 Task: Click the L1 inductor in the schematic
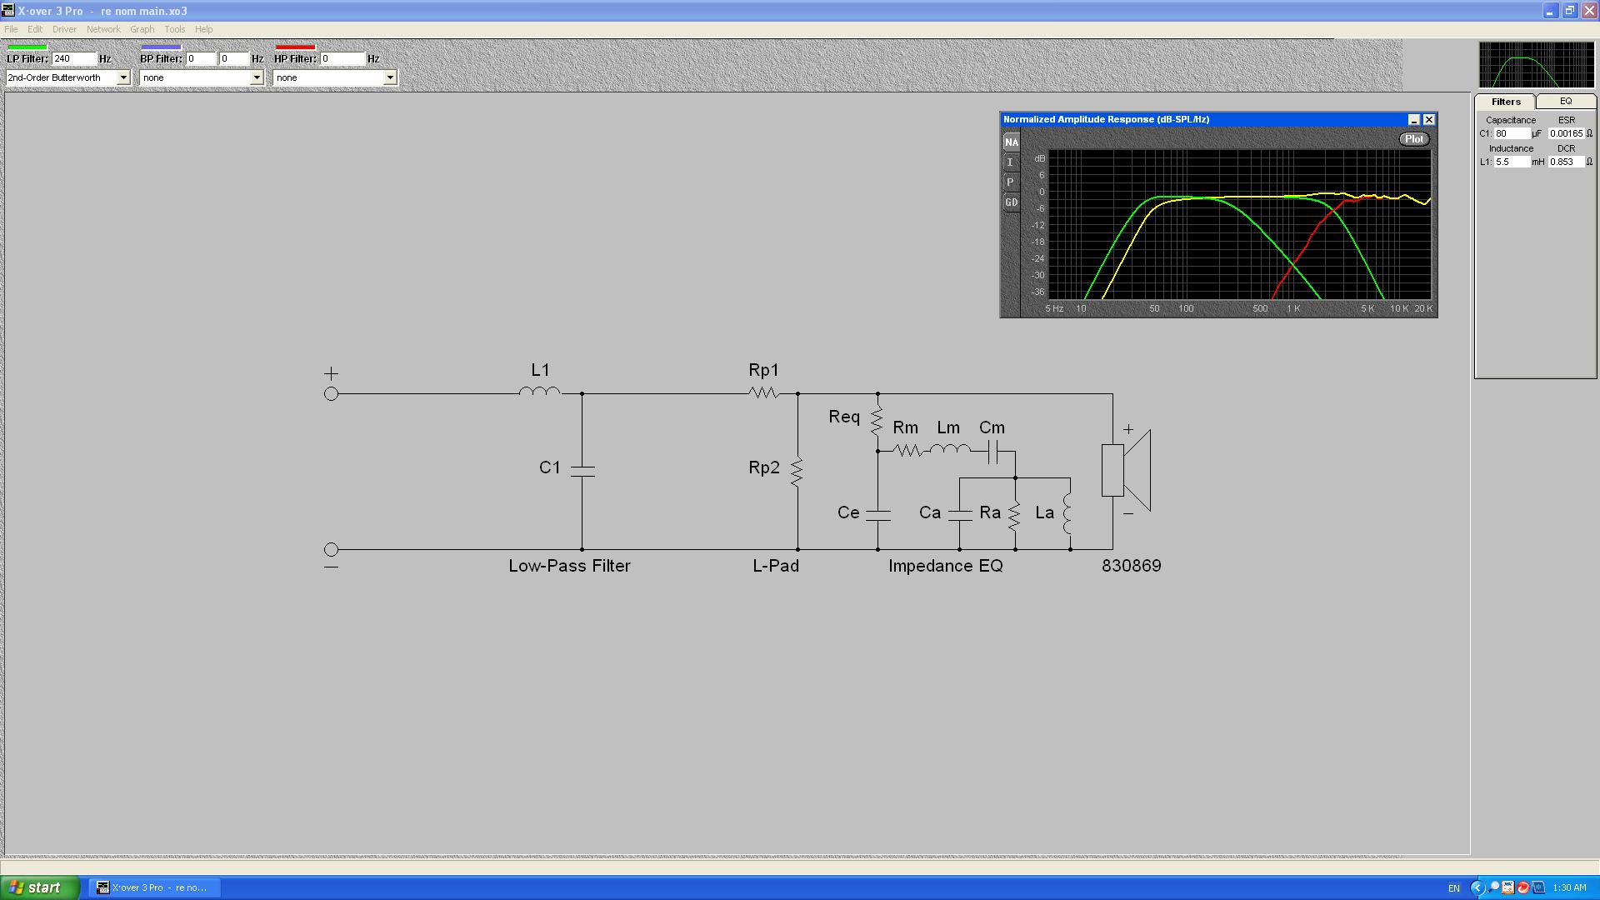click(540, 391)
